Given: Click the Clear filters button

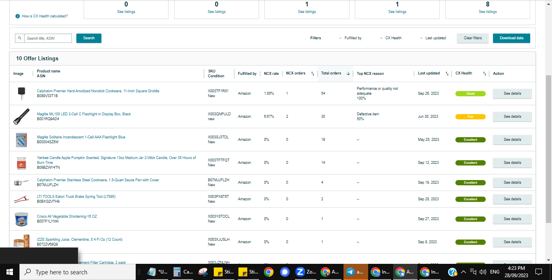Looking at the screenshot, I should [473, 38].
